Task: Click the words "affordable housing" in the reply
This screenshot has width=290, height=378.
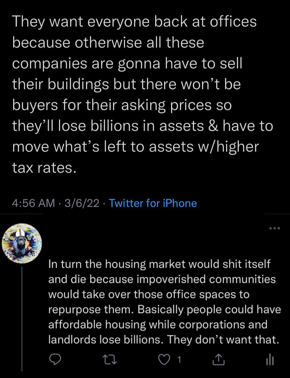Action: (97, 324)
